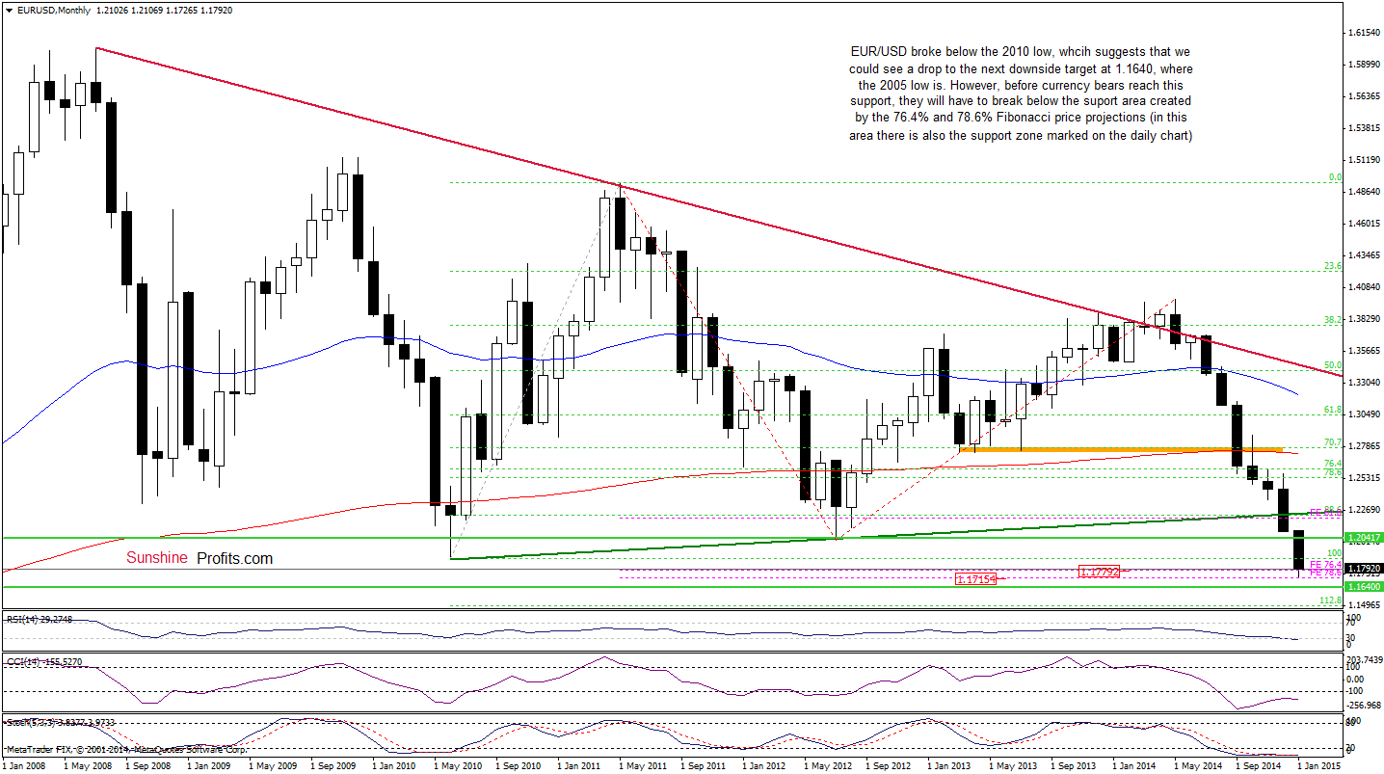Open the chart dropdown arrow beside EURUSD,Monthly
The image size is (1384, 774).
8,10
